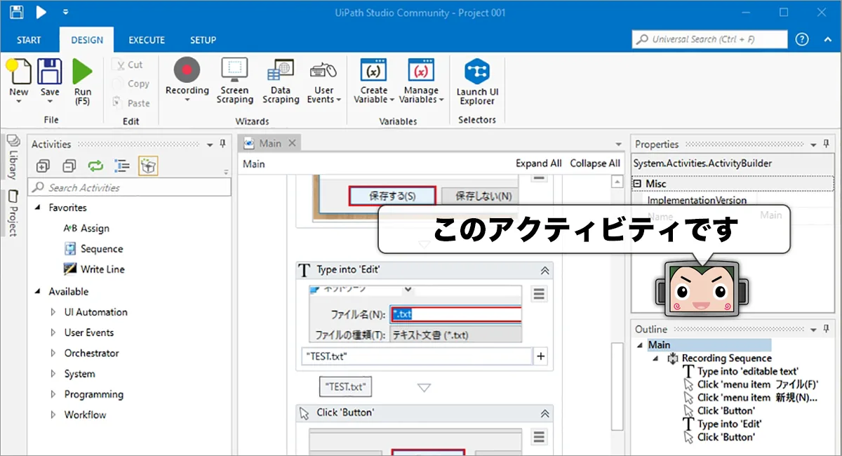The width and height of the screenshot is (842, 456).
Task: Click the Expand All link in designer
Action: point(539,163)
